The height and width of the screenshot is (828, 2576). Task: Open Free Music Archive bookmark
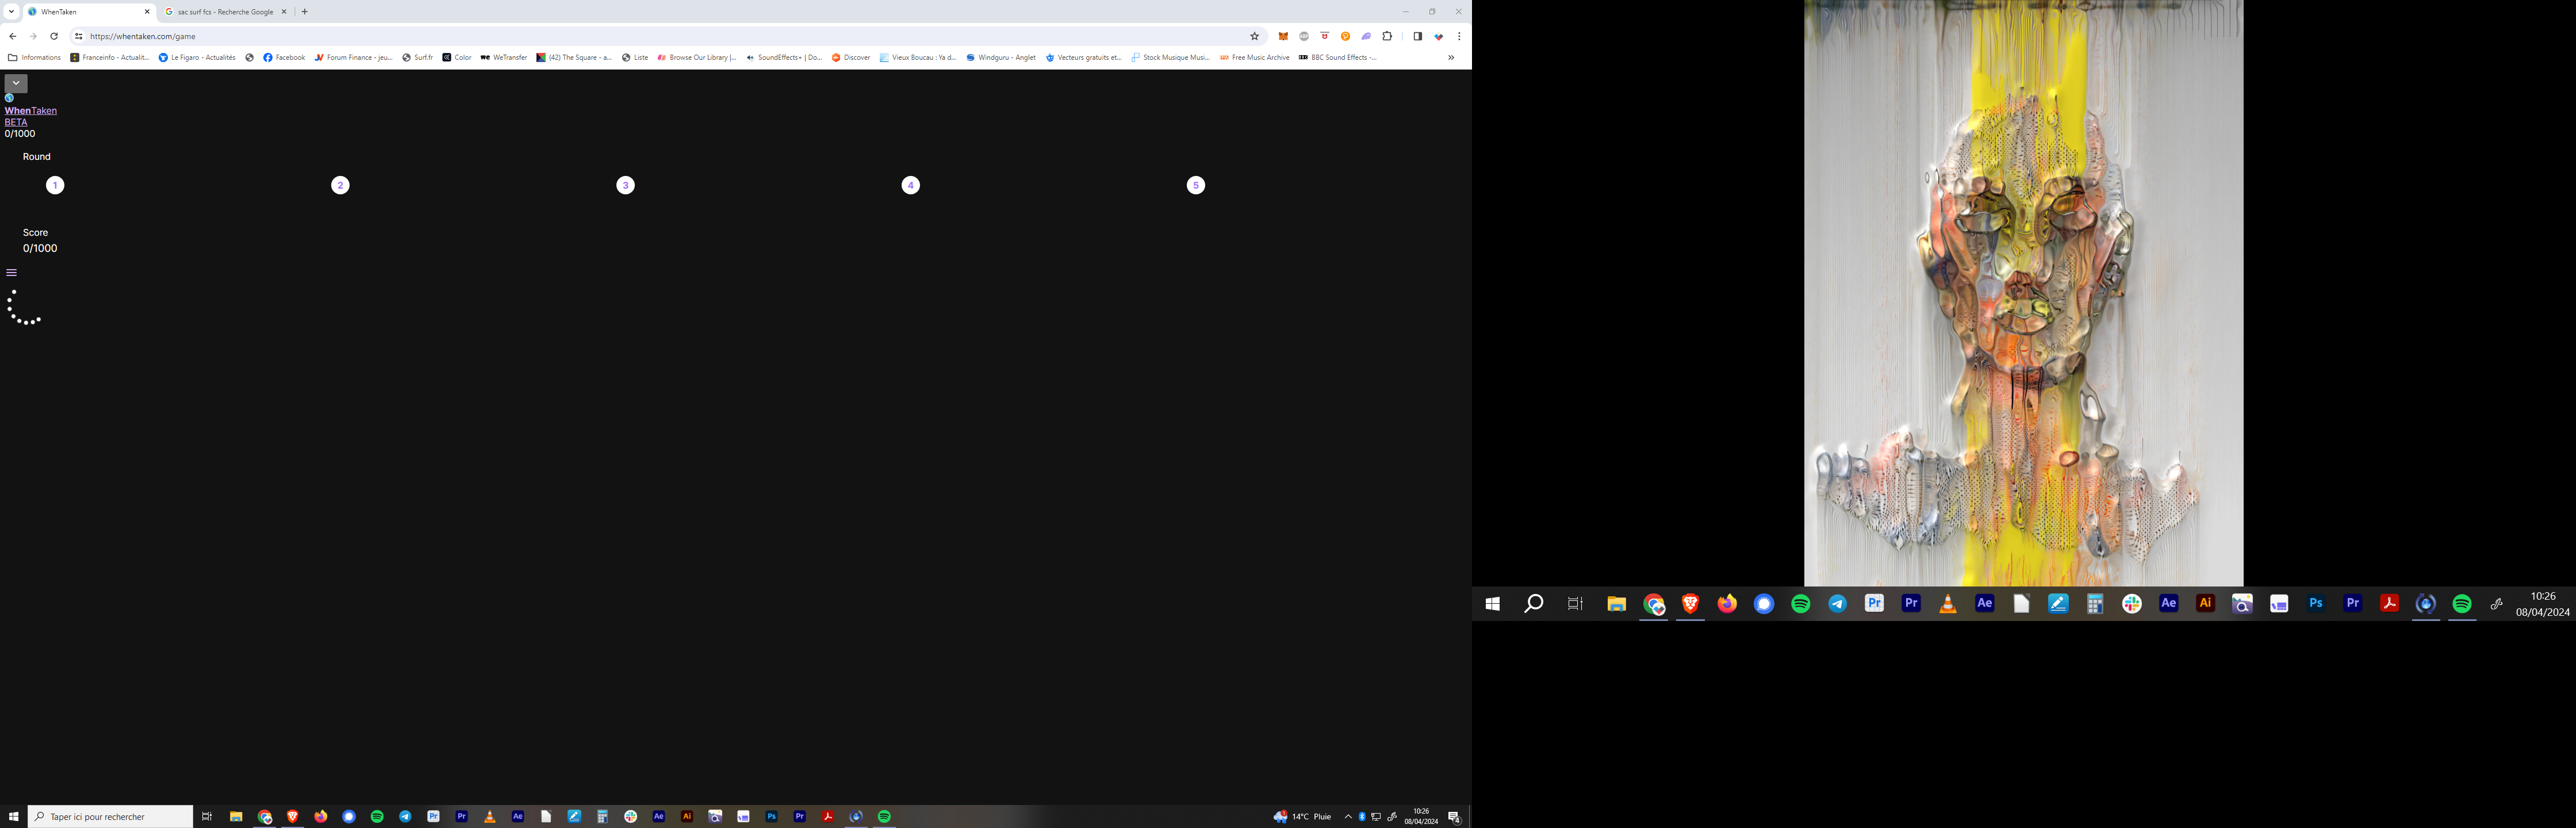click(x=1255, y=57)
